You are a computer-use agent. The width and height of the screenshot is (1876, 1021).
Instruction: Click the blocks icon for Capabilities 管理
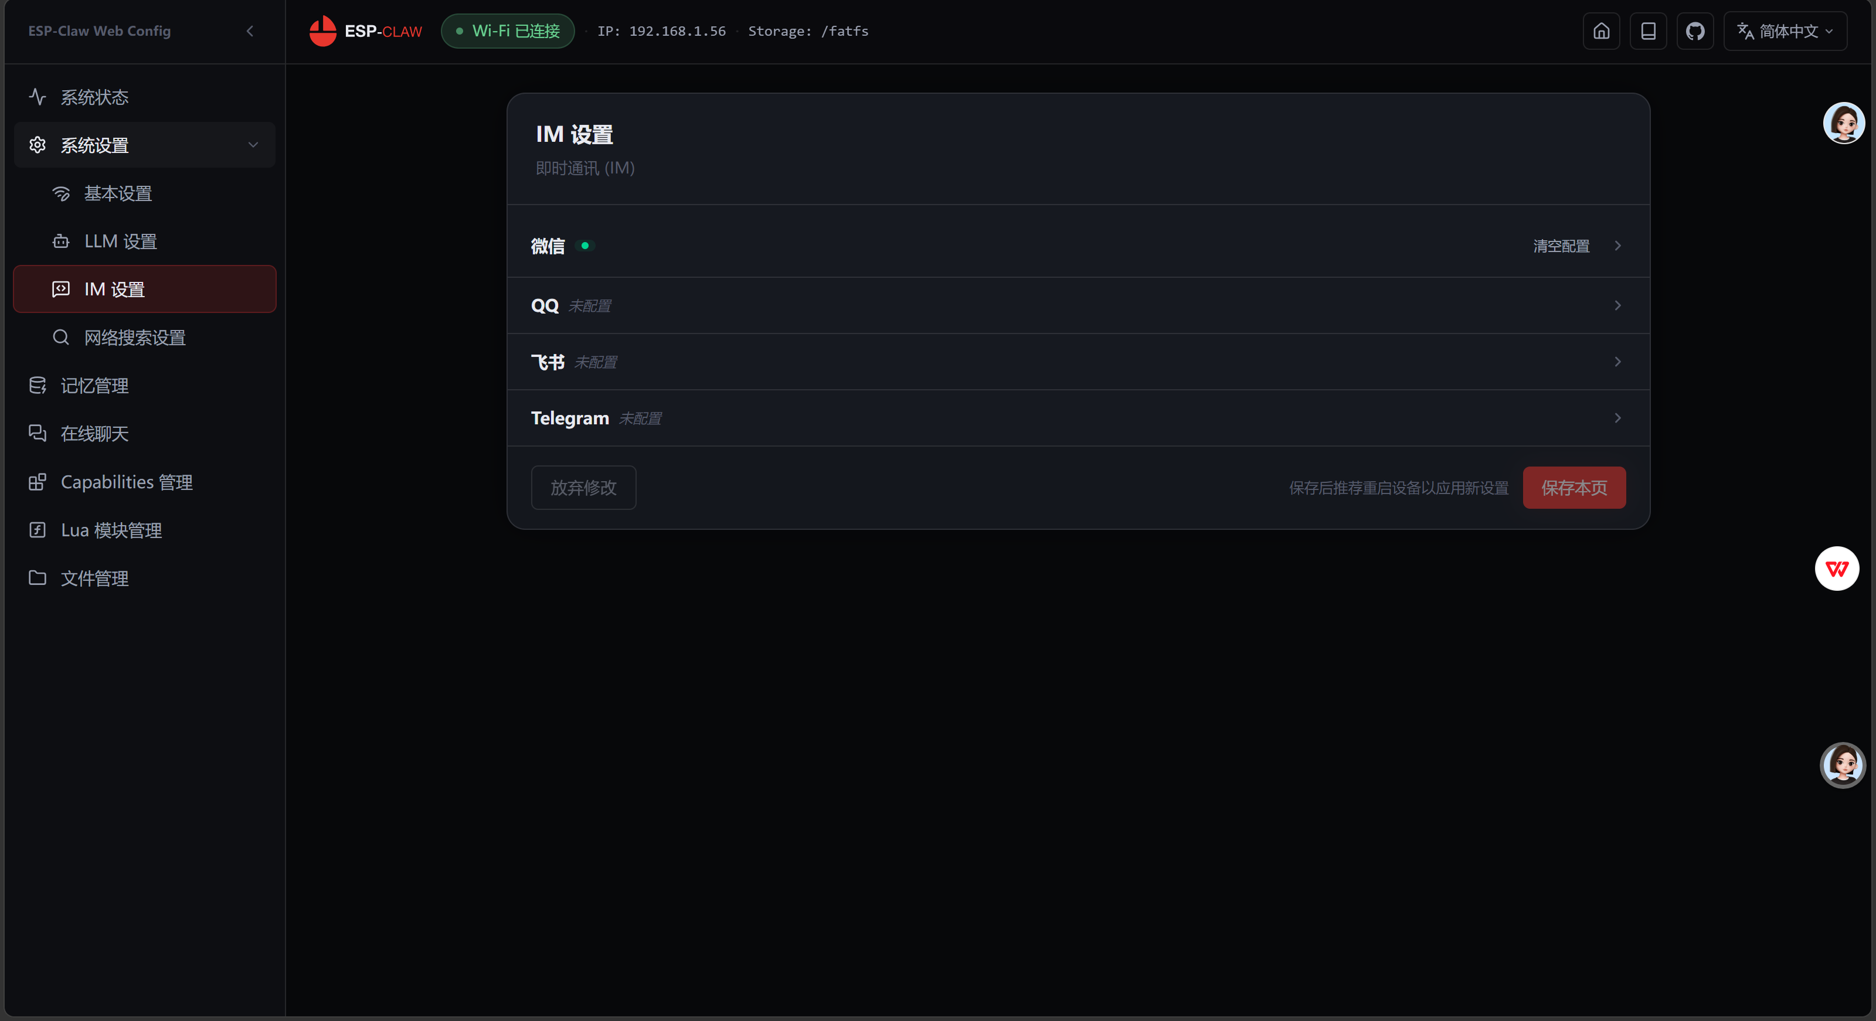coord(38,482)
